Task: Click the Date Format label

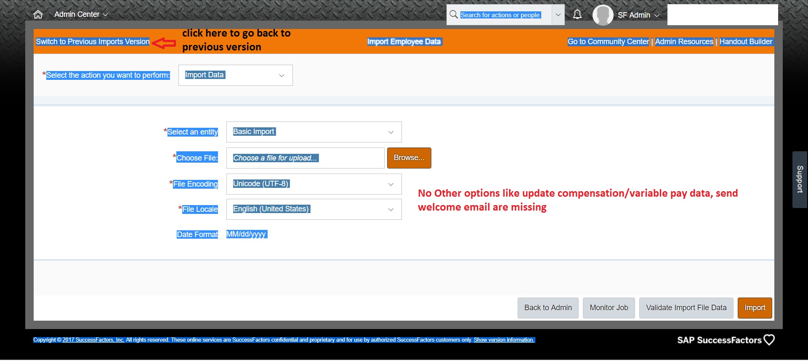Action: [197, 235]
